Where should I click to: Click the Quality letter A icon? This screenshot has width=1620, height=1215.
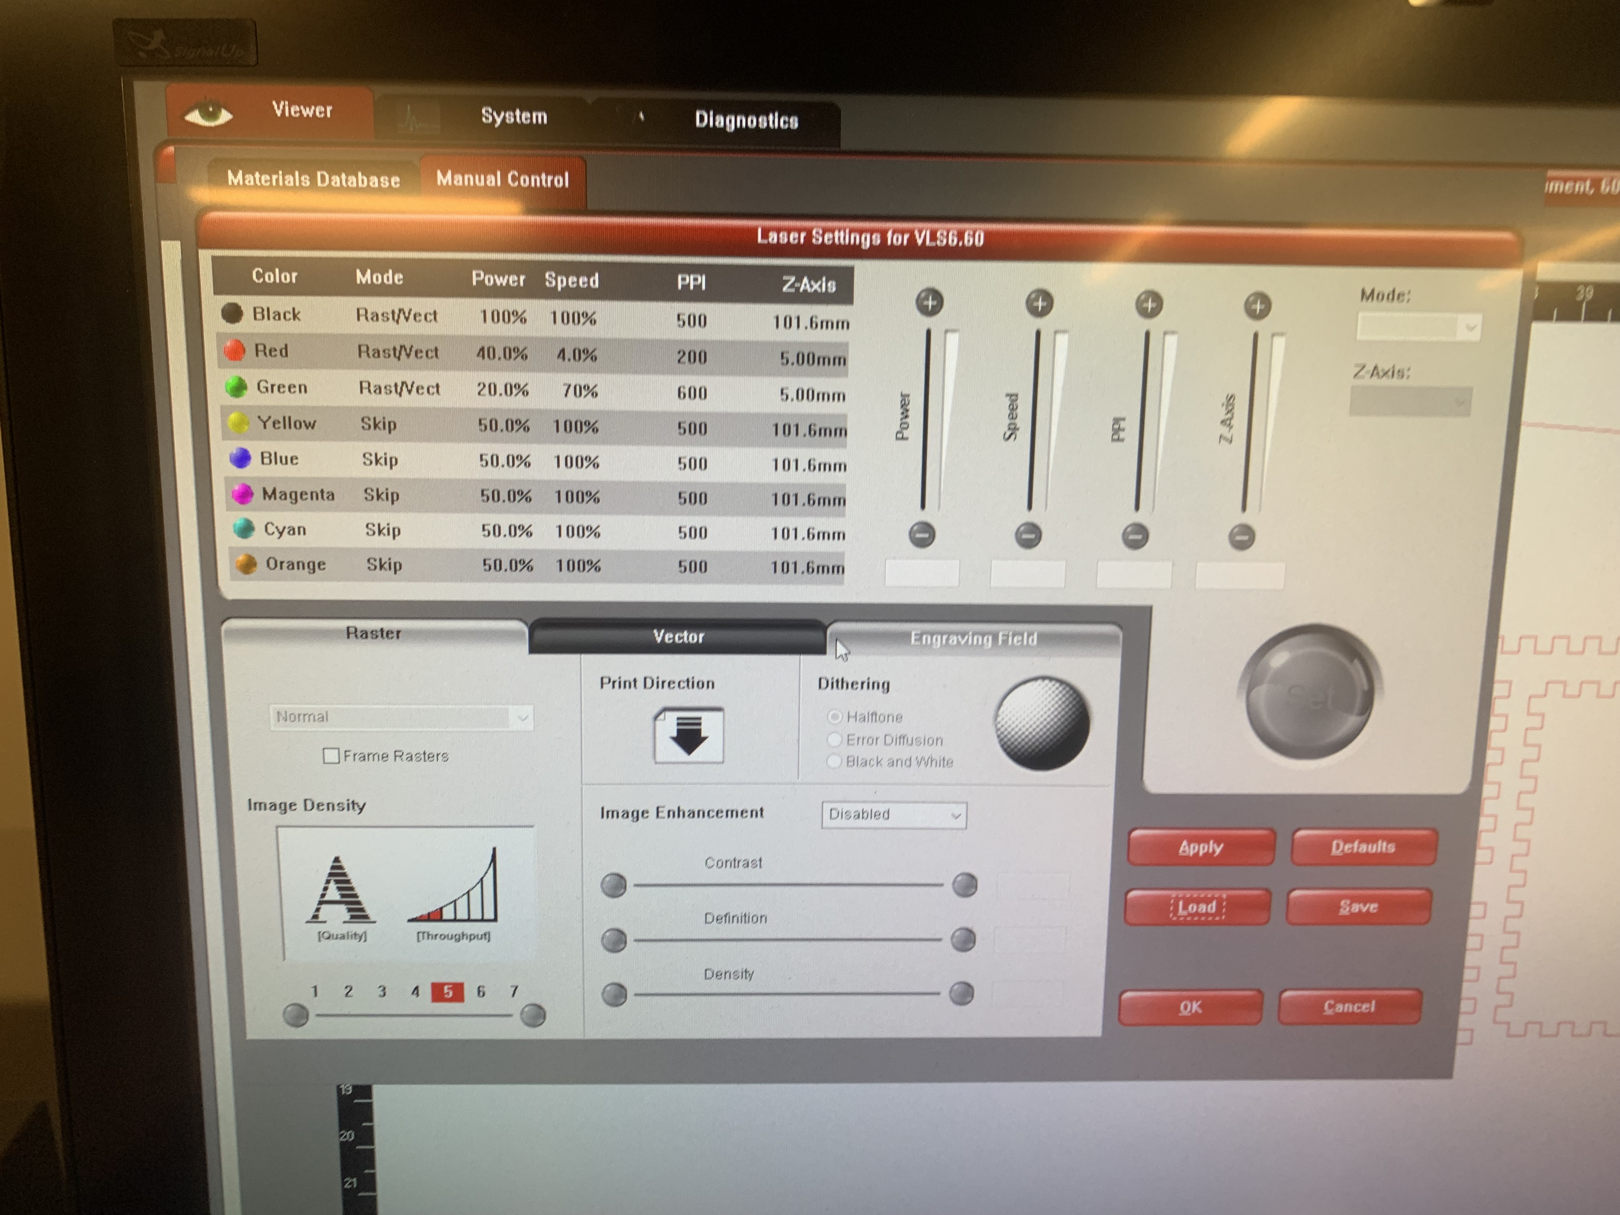tap(341, 889)
